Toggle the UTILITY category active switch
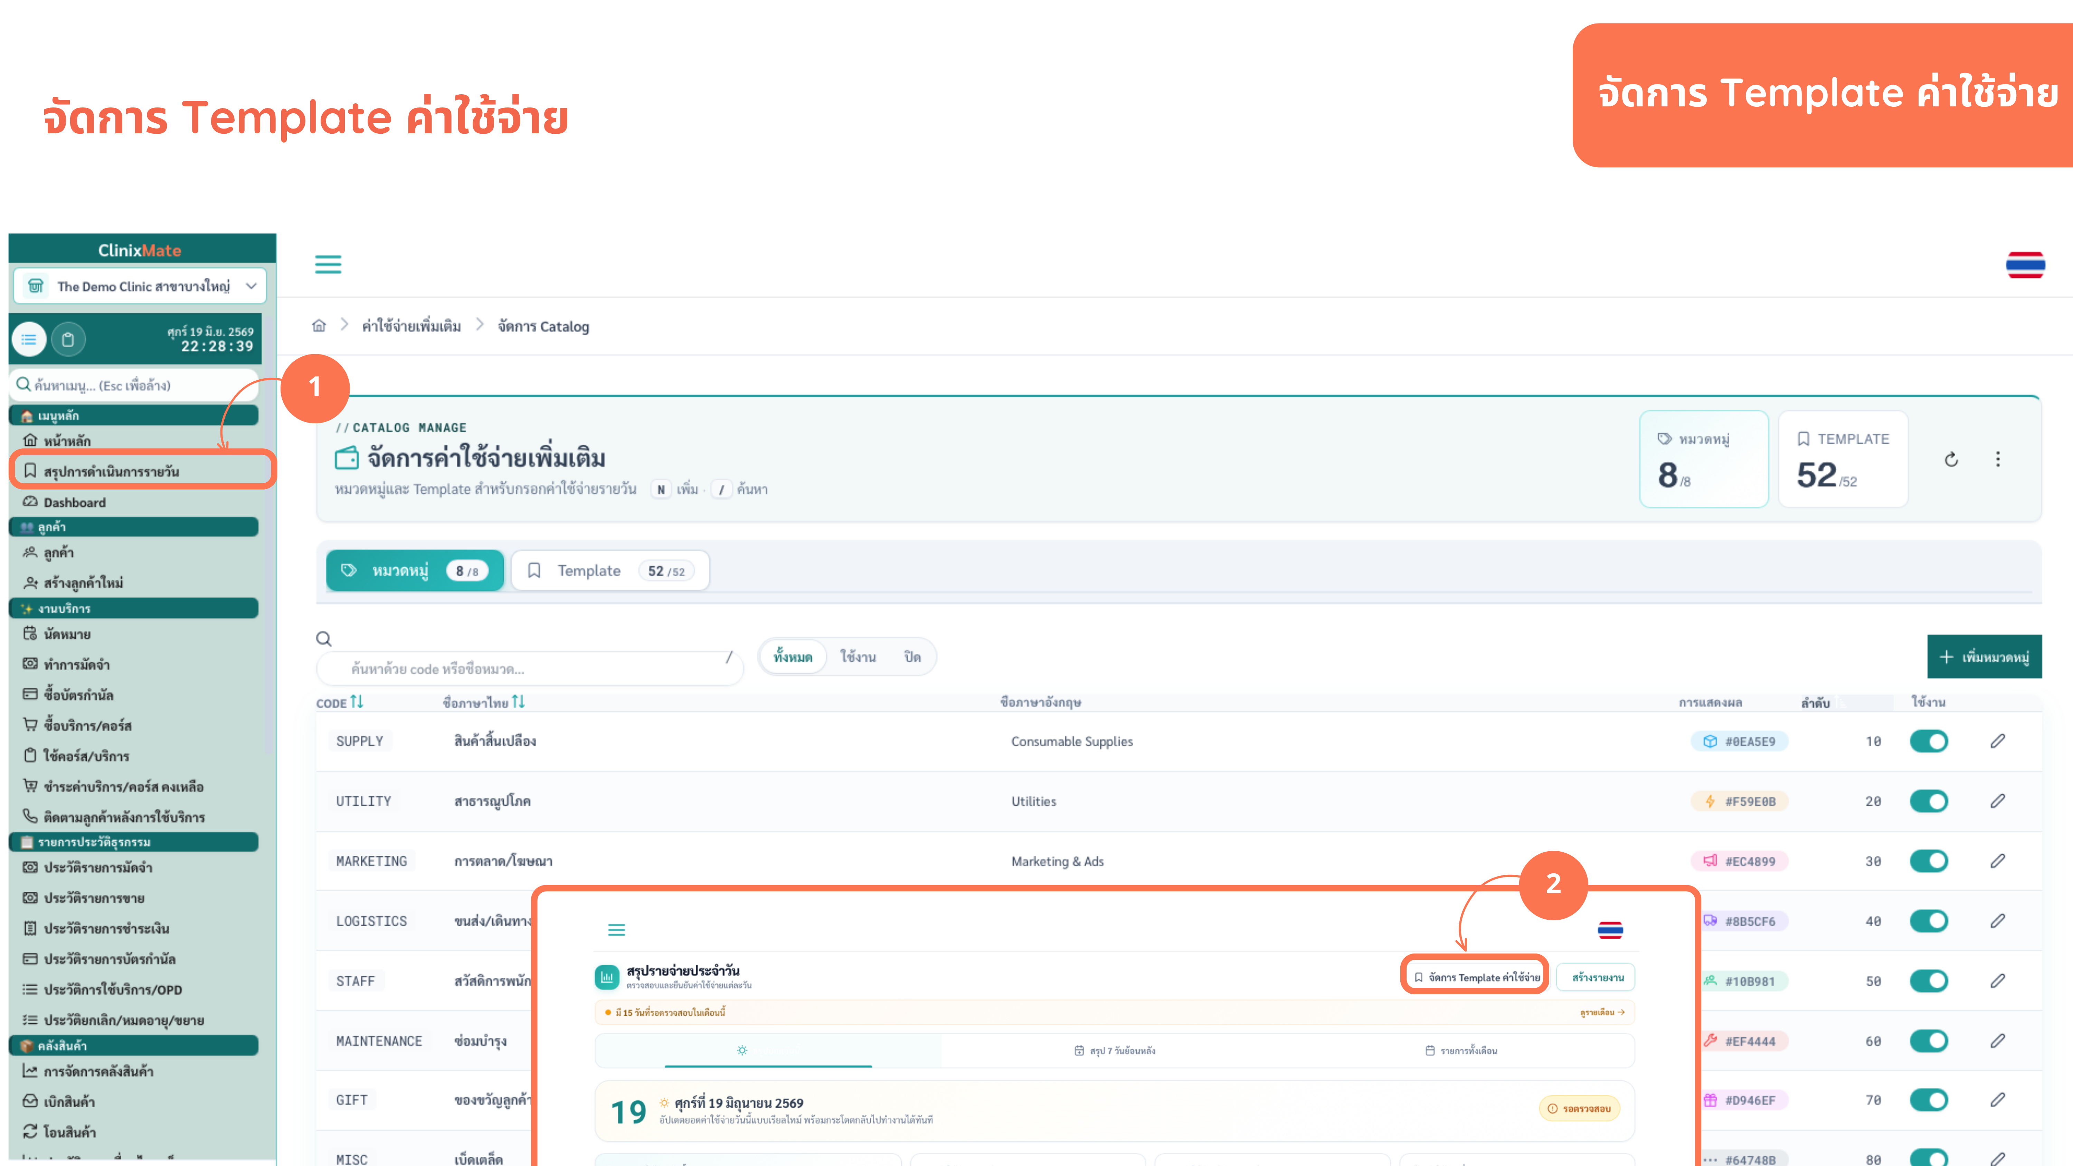 (1928, 802)
